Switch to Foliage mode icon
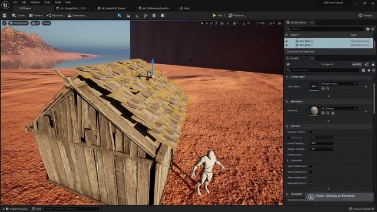The width and height of the screenshot is (377, 212). [x=137, y=16]
